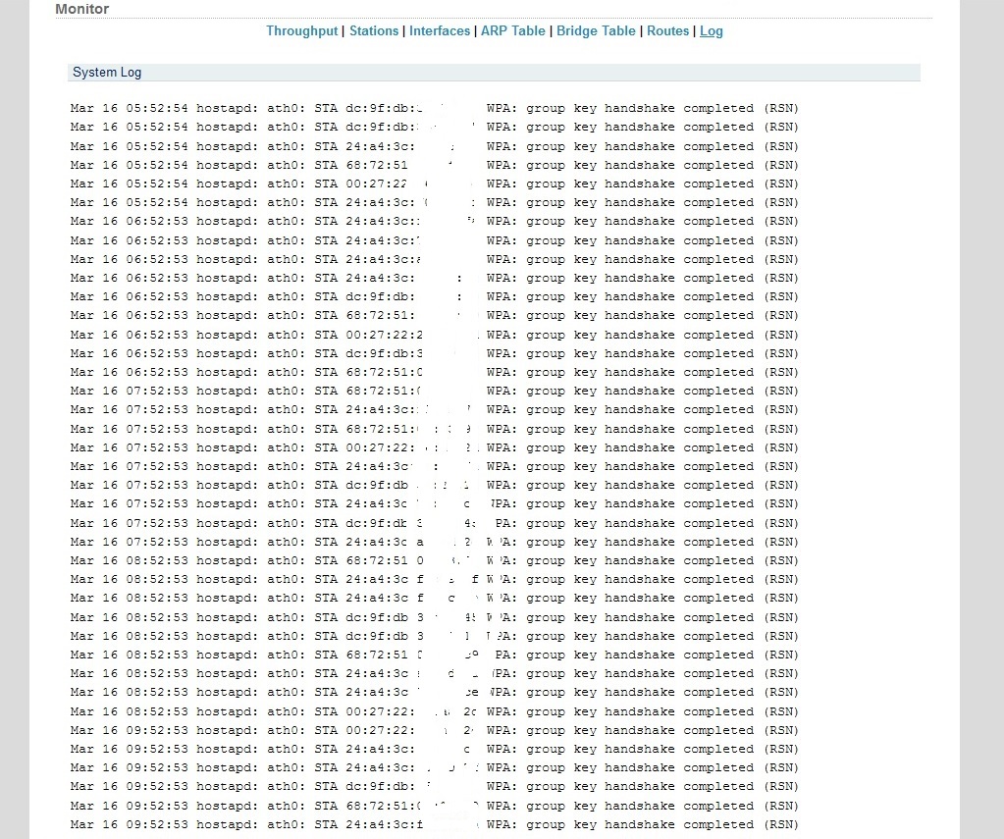View the ARP Table
Image resolution: width=1004 pixels, height=839 pixels.
[x=513, y=30]
